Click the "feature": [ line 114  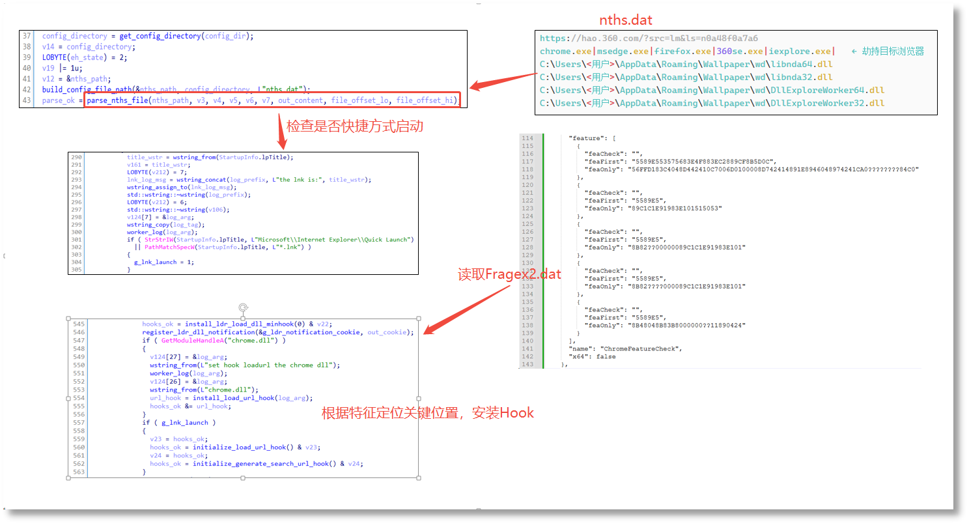[x=593, y=138]
